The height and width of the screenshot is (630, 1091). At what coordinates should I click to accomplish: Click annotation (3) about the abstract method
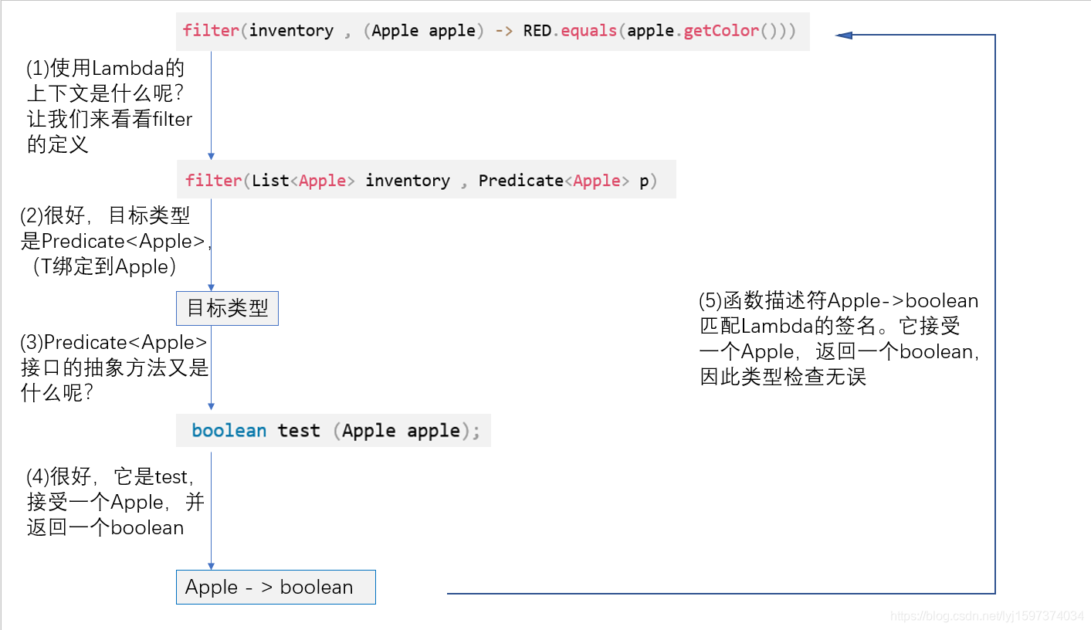(114, 367)
